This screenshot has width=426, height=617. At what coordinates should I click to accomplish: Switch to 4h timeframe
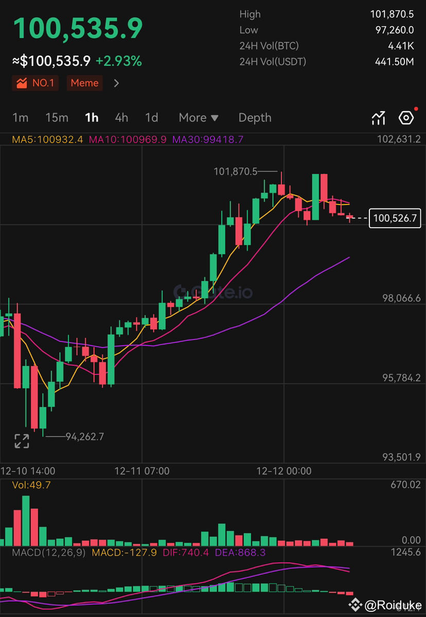coord(121,117)
